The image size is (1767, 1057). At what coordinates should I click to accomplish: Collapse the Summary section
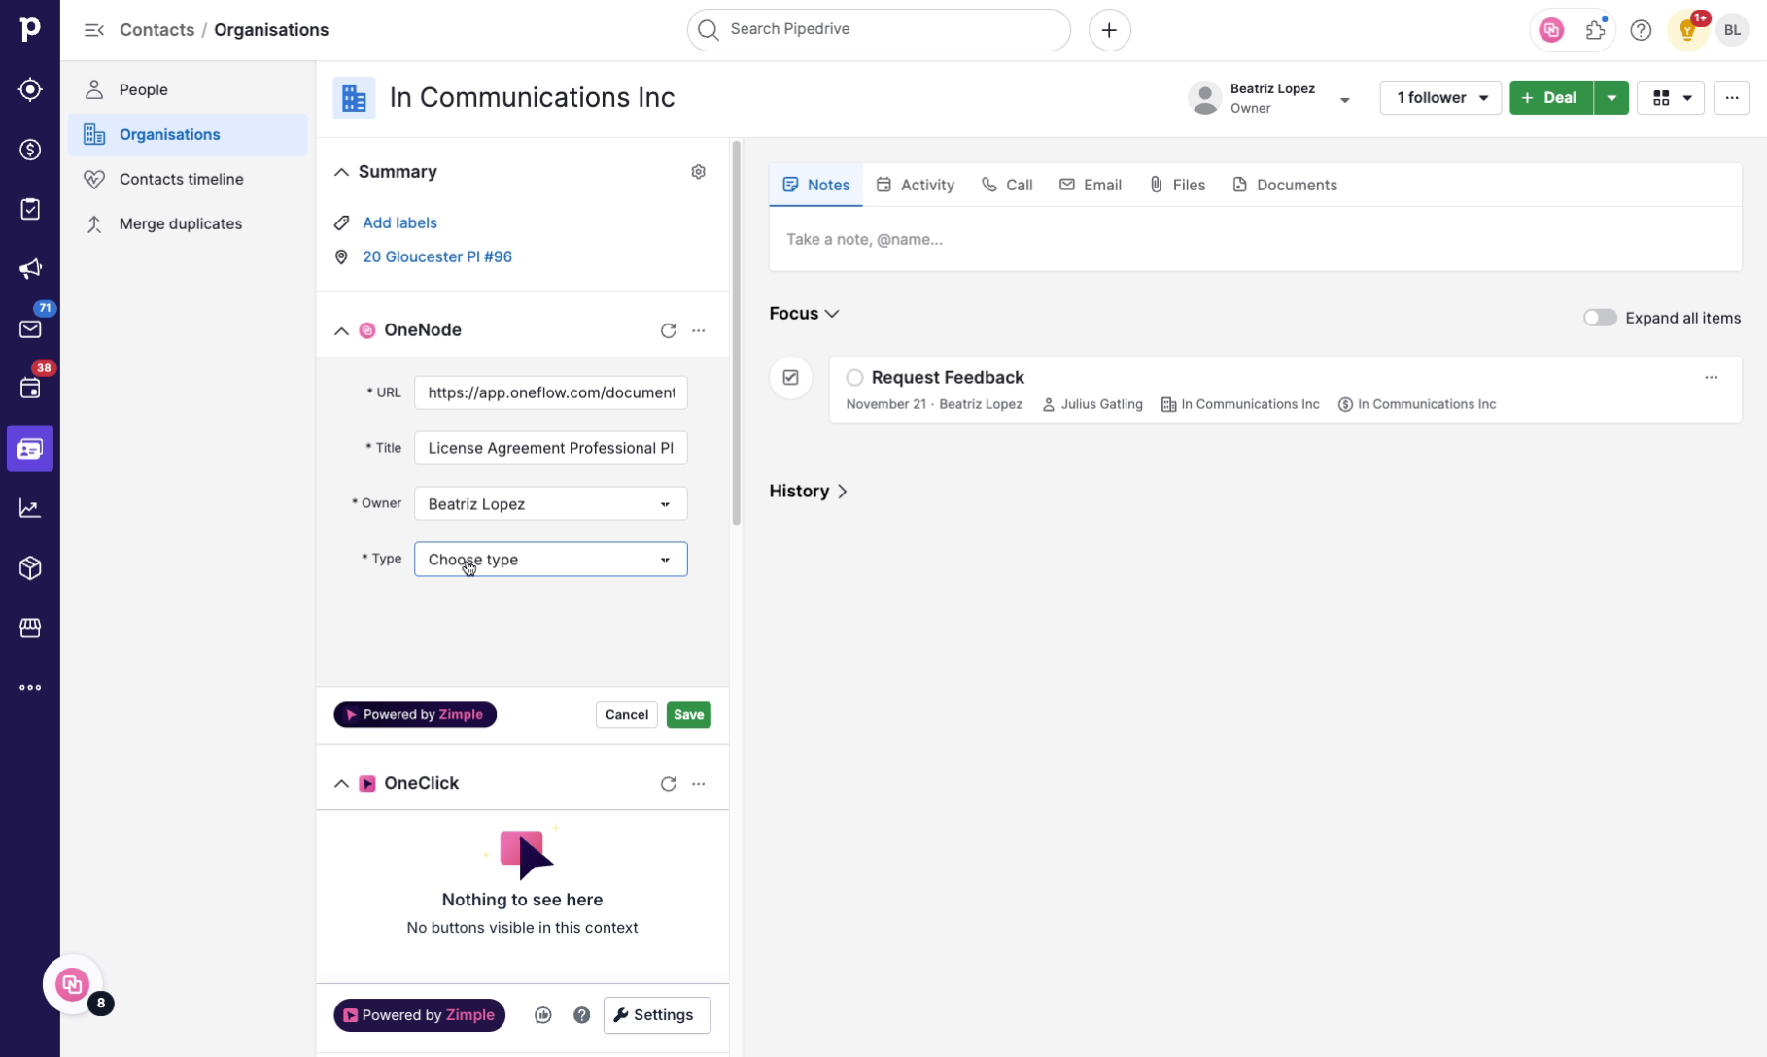coord(341,172)
